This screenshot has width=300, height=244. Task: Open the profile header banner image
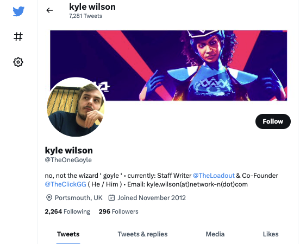coord(168,66)
